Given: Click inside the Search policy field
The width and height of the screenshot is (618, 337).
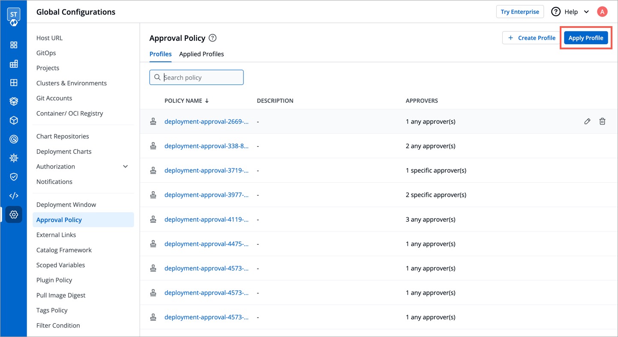Looking at the screenshot, I should tap(196, 77).
